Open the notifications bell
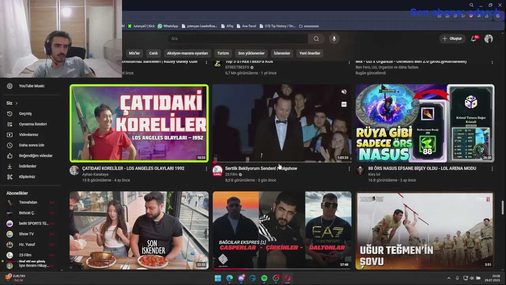This screenshot has width=506, height=285. [474, 38]
